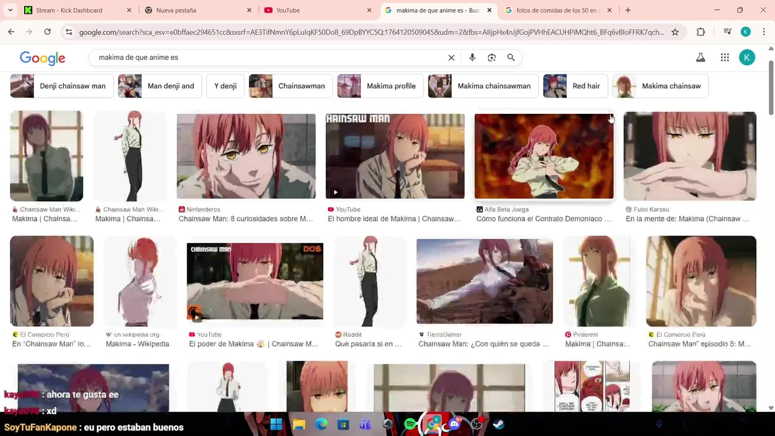The image size is (775, 436).
Task: Open Makima - Wikipedia result link
Action: click(137, 344)
